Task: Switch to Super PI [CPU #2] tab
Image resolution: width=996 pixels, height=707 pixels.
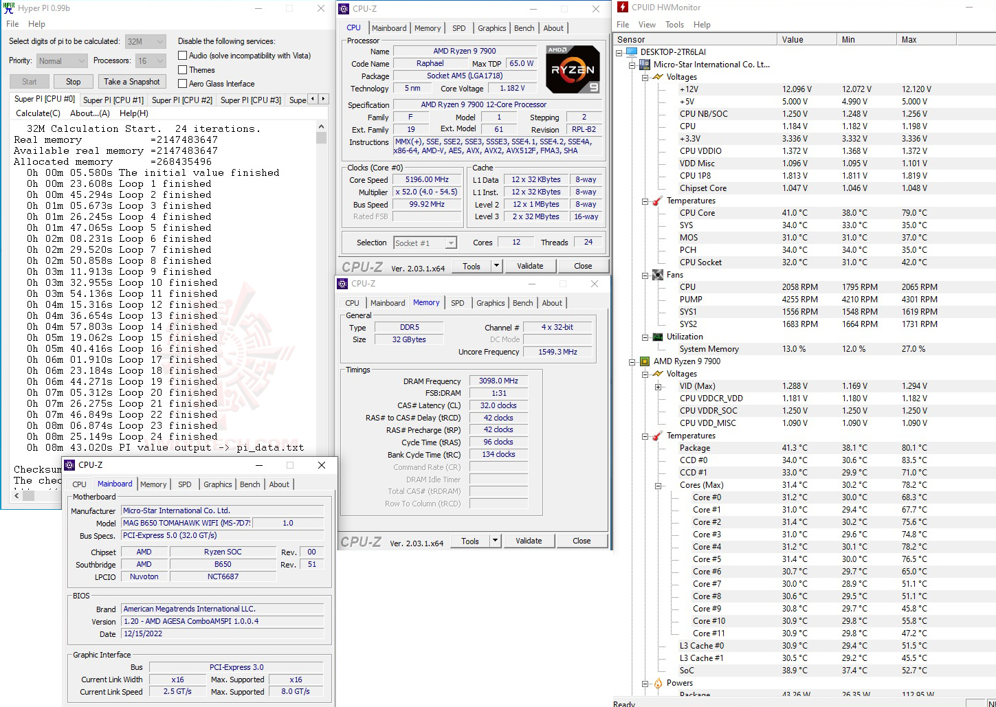Action: (x=182, y=100)
